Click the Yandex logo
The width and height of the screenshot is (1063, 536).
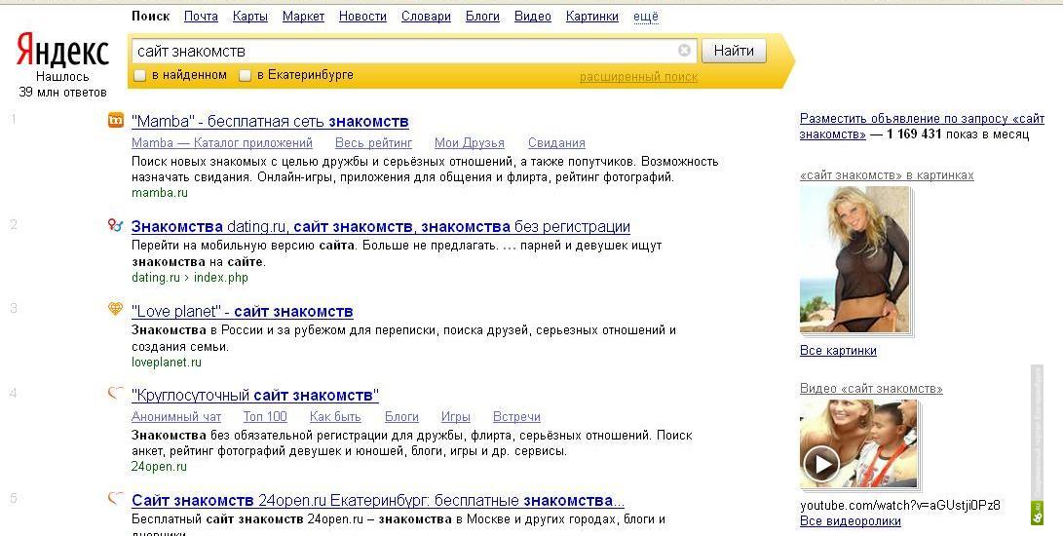point(61,51)
